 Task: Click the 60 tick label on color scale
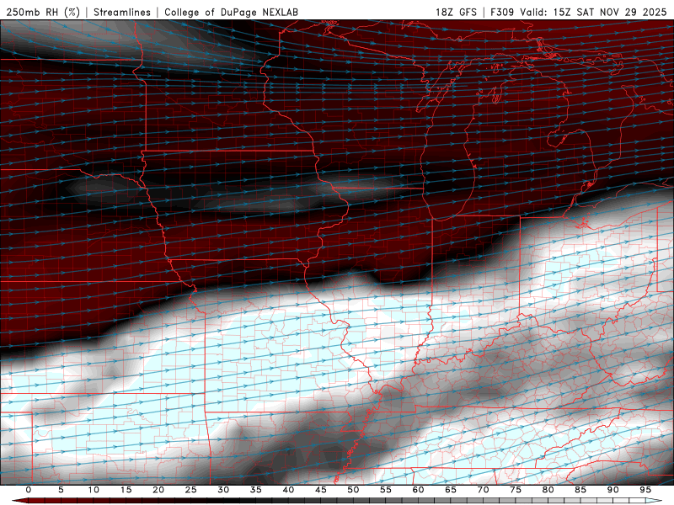(418, 490)
